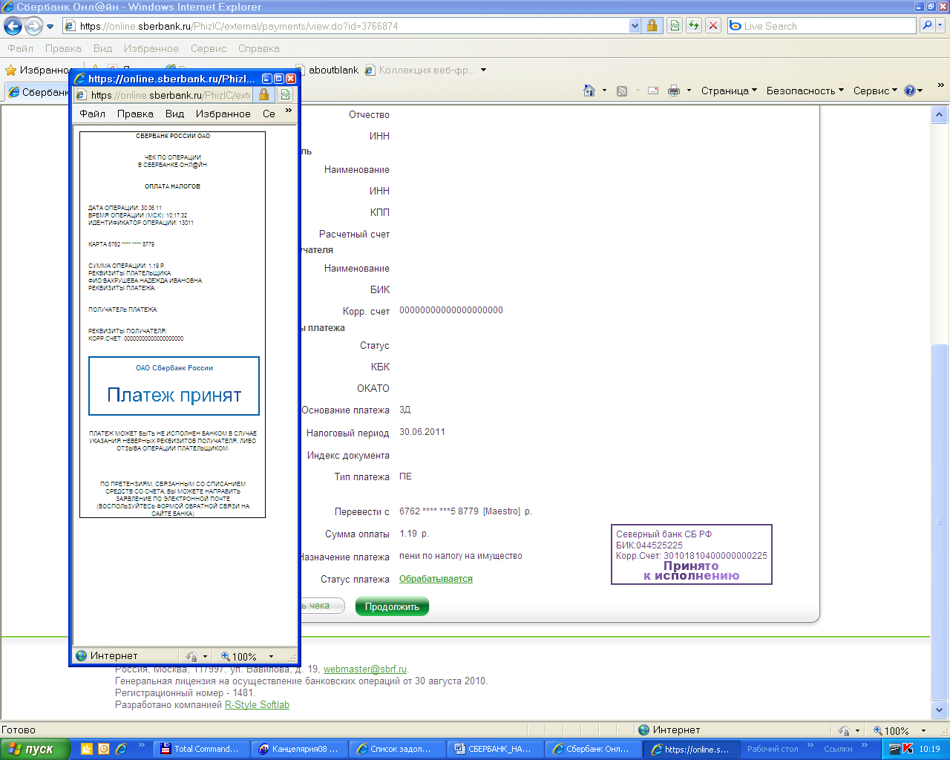
Task: Click the main page vertical scrollbar thumb
Action: 939,521
